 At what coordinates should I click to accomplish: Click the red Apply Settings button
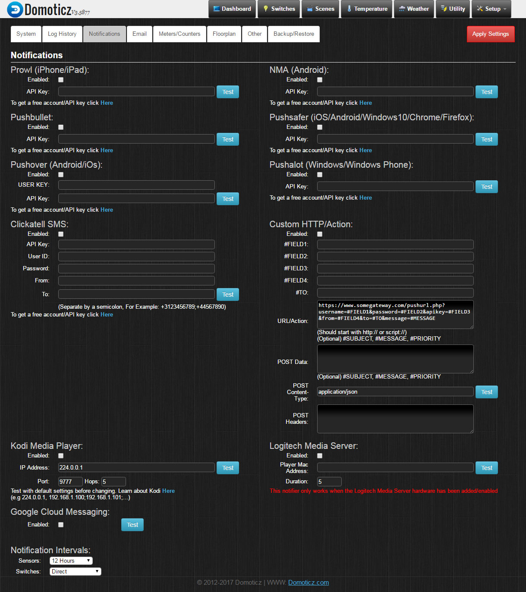click(x=490, y=34)
